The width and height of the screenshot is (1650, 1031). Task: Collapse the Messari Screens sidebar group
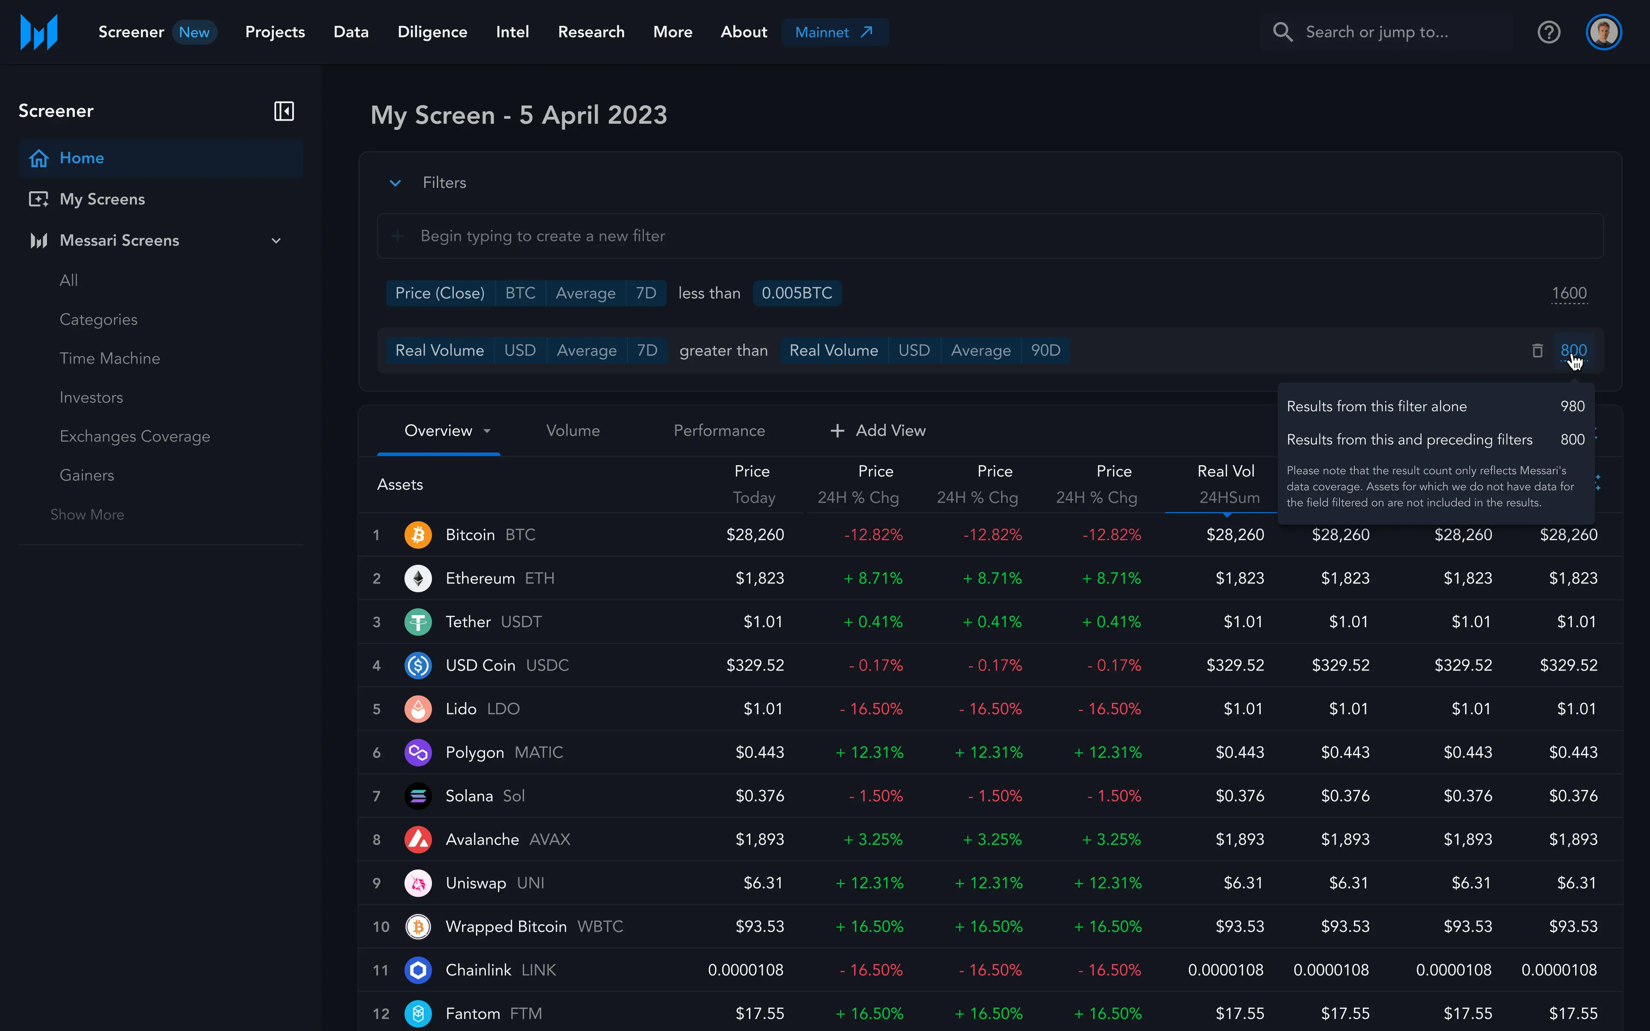[276, 241]
